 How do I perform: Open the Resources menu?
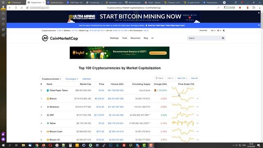point(135,38)
